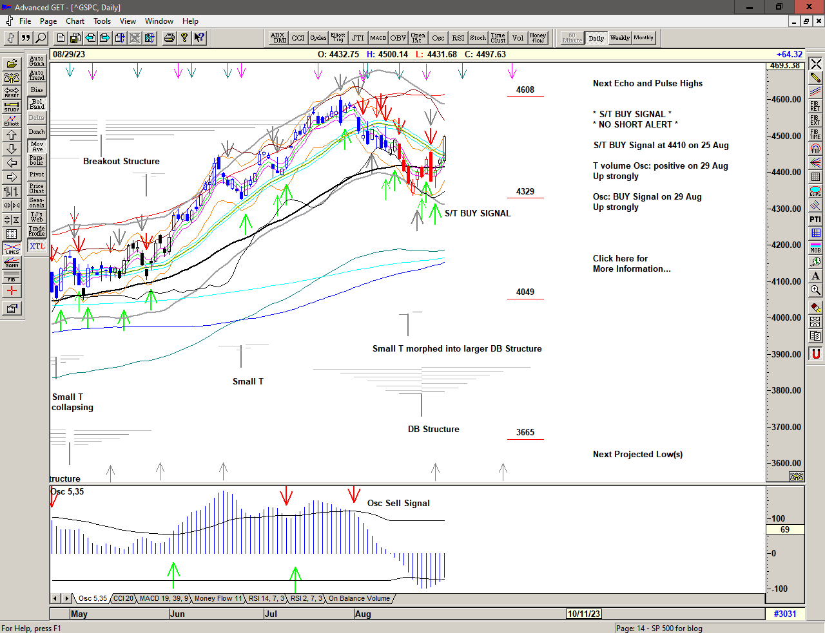The height and width of the screenshot is (633, 825).
Task: Select the Gann lines drawing tool
Action: pos(12,262)
